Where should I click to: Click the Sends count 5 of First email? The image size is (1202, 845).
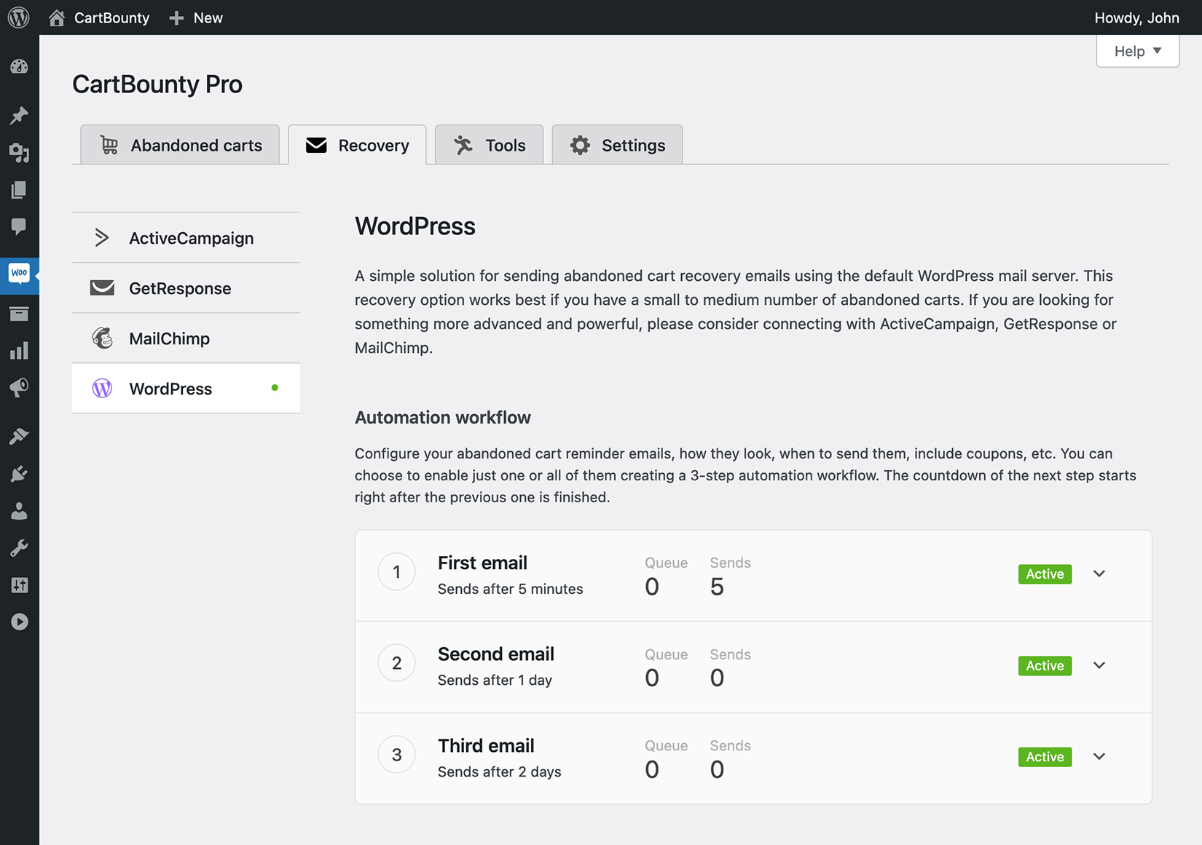(x=717, y=587)
